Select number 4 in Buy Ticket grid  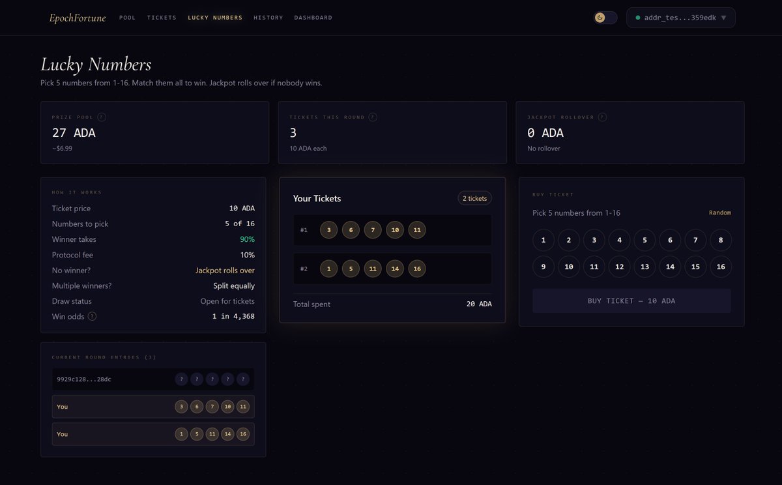click(x=619, y=241)
